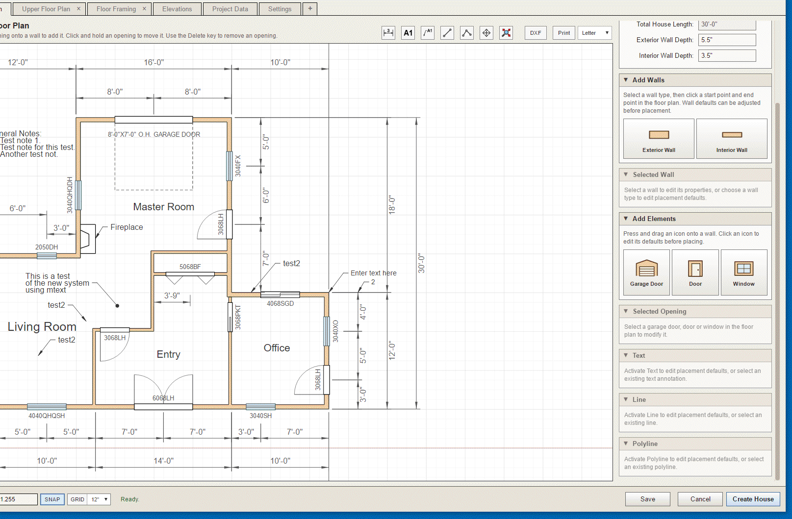The width and height of the screenshot is (792, 519).
Task: Open the Elevations tab
Action: (x=177, y=9)
